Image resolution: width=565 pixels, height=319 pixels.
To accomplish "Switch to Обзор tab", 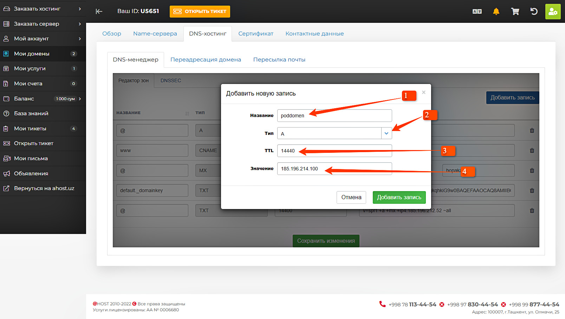I will [x=112, y=34].
